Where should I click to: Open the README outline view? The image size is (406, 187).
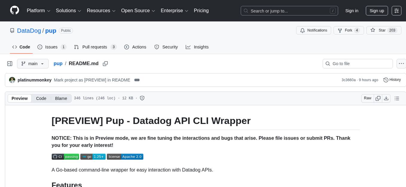tap(397, 98)
